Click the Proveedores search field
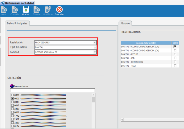Screen dimensions: 184x129 [x=52, y=90]
